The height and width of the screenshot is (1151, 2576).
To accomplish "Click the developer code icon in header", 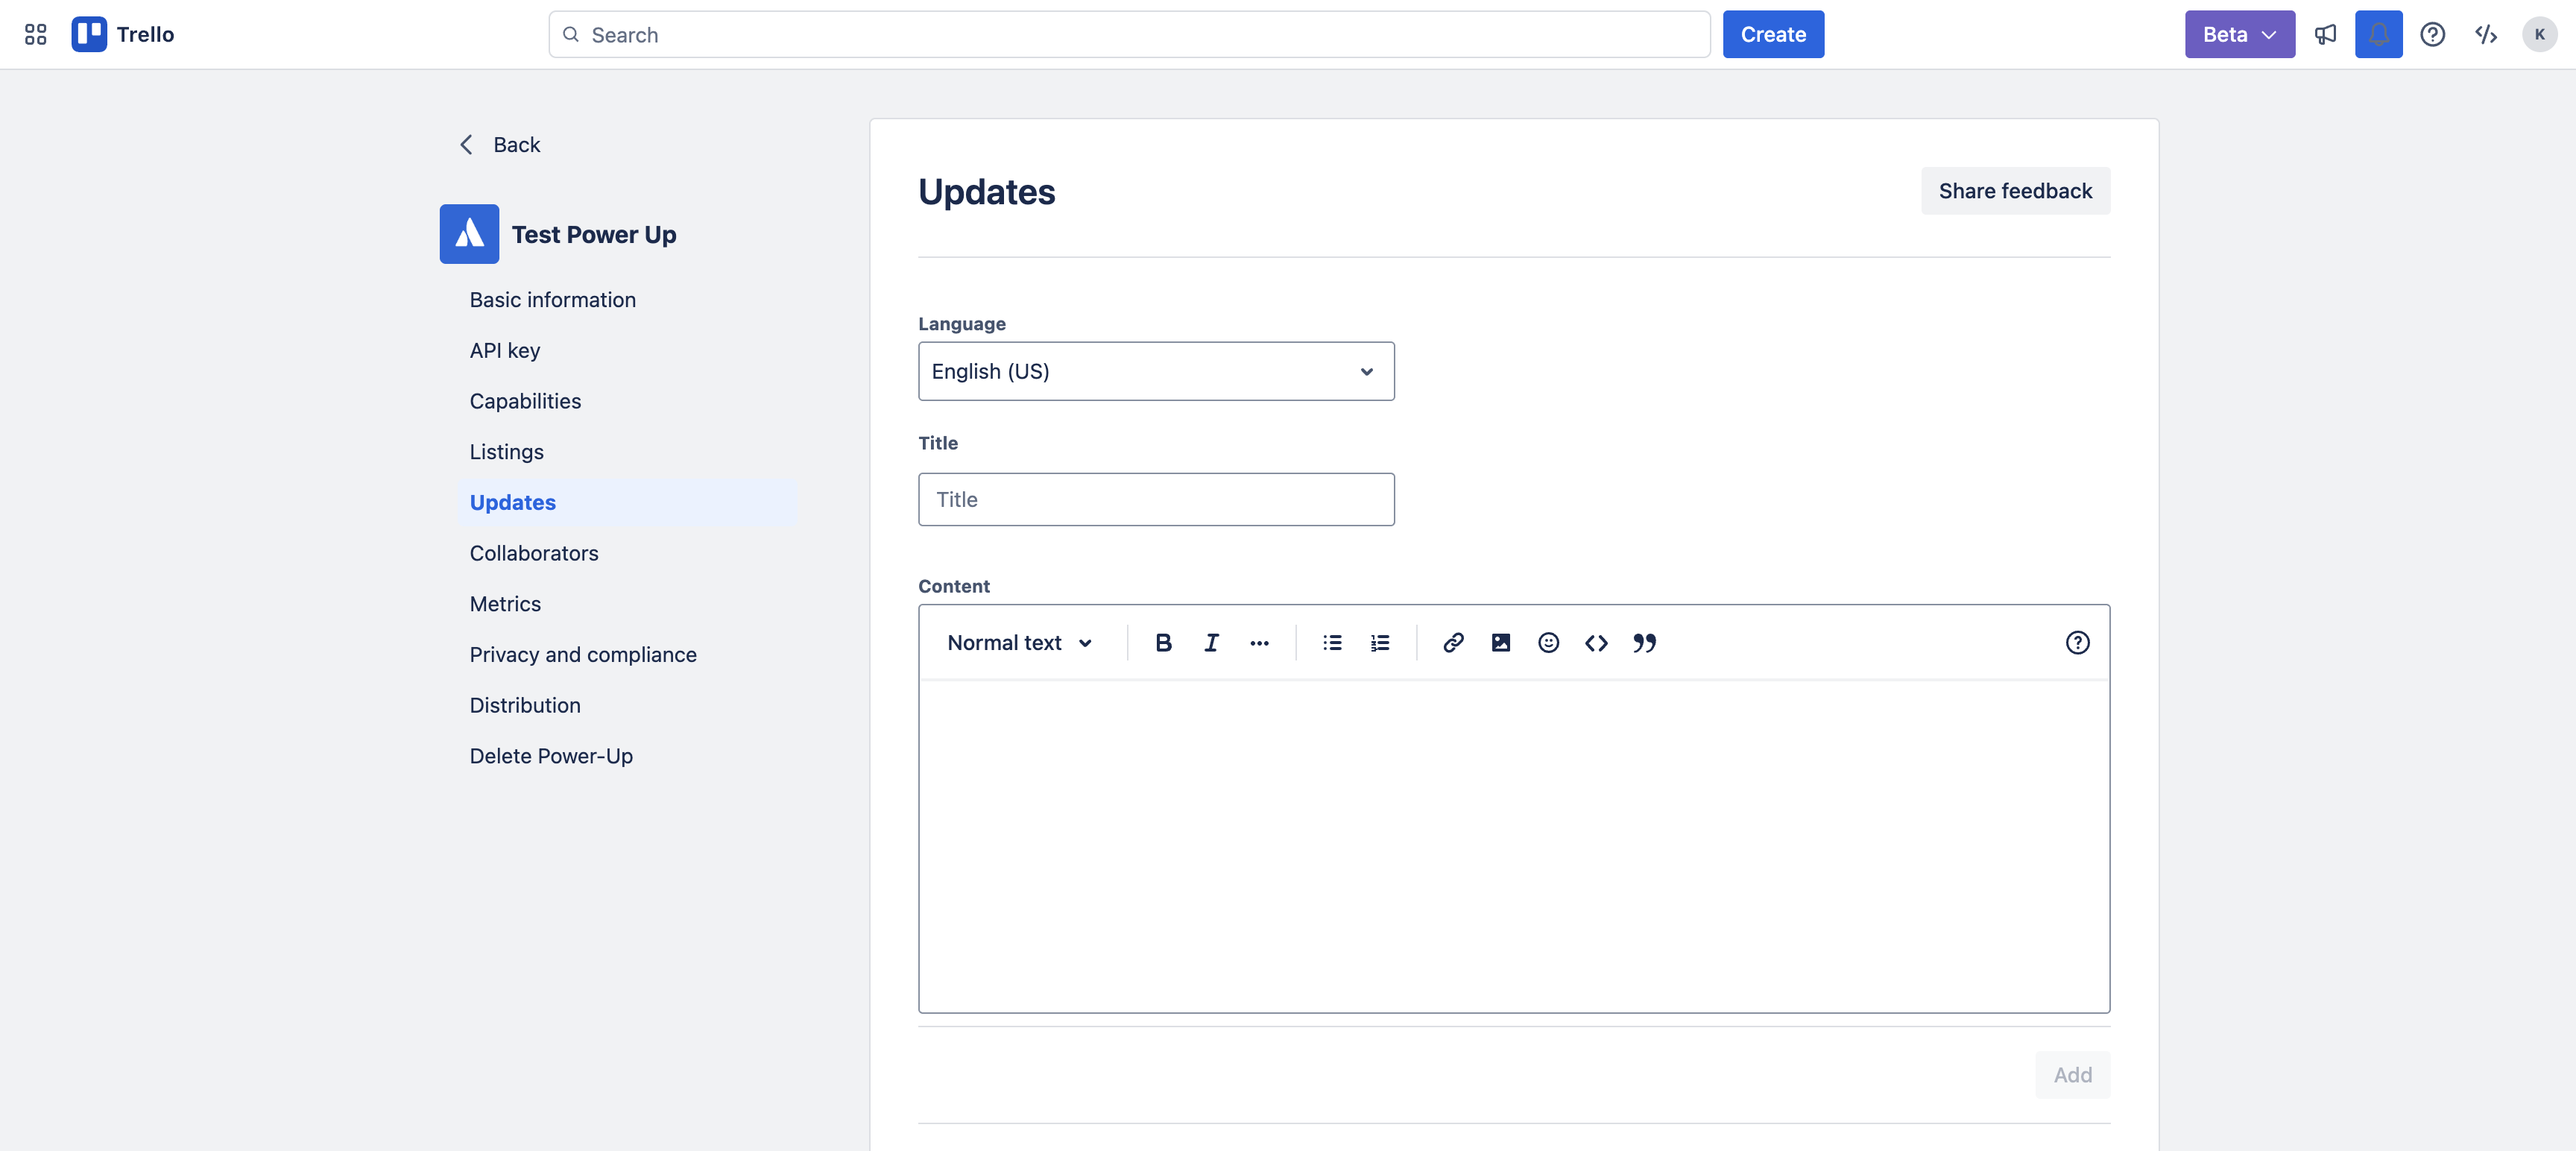I will point(2486,34).
